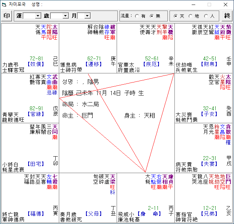
Task: Close the 자미포국 window
Action: point(226,5)
